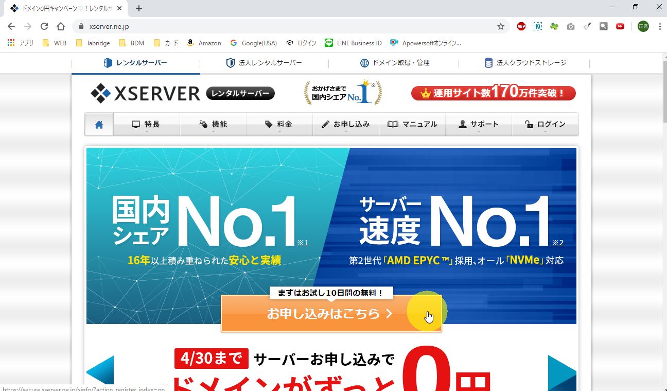Switch to the ドメイン取得・管理 tab
Image resolution: width=667 pixels, height=391 pixels.
tap(394, 63)
